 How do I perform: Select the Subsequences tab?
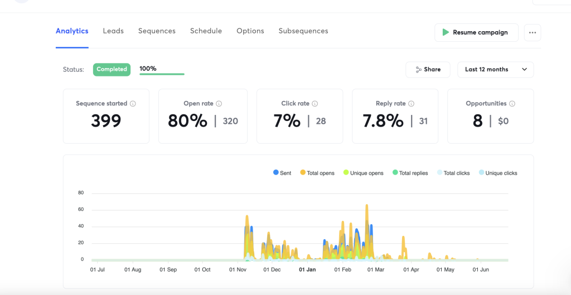303,31
